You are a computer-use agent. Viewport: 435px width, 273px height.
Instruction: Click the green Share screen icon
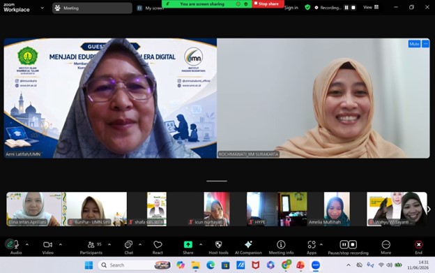188,244
